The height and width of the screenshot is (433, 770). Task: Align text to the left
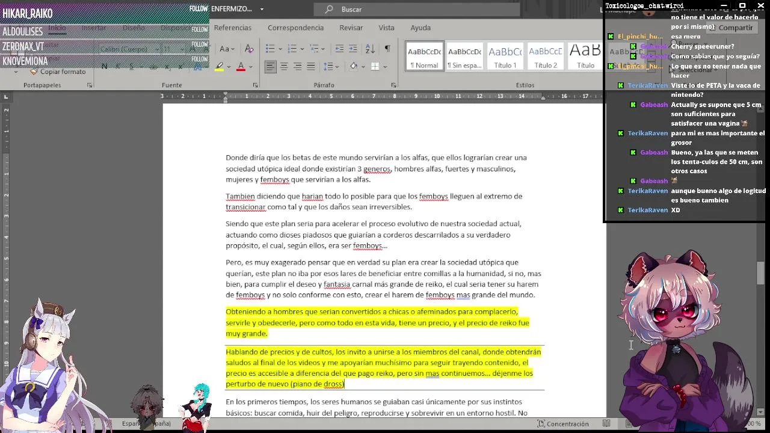271,66
